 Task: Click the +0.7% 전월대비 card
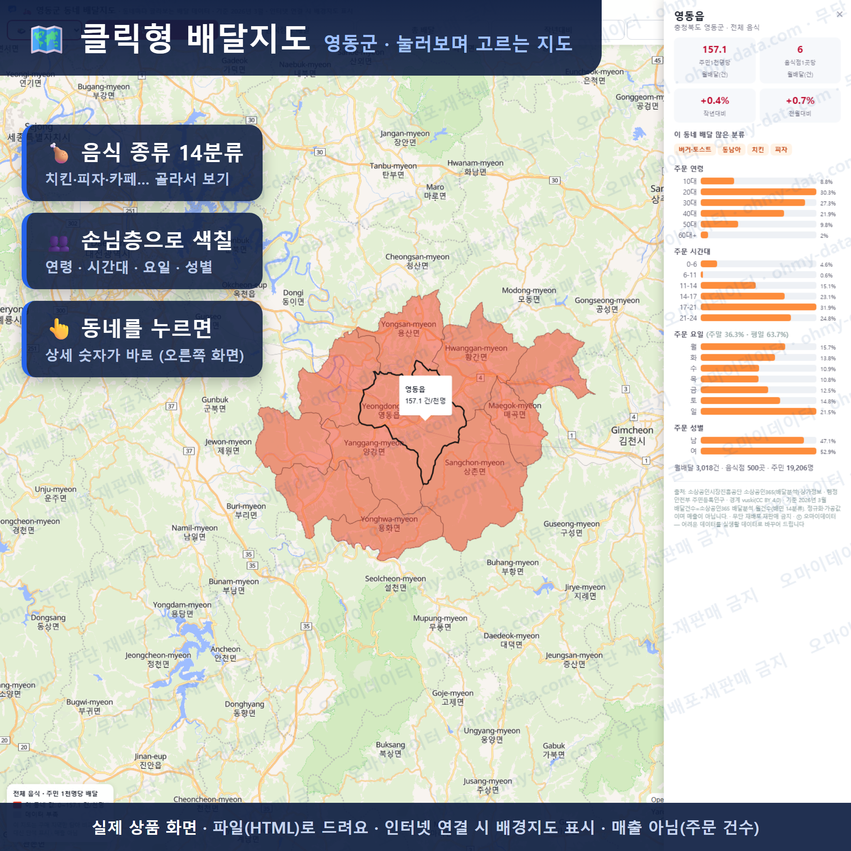coord(800,106)
